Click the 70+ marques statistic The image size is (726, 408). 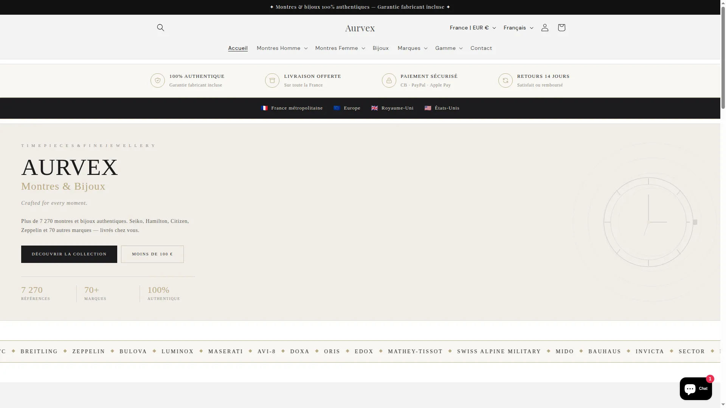[95, 294]
